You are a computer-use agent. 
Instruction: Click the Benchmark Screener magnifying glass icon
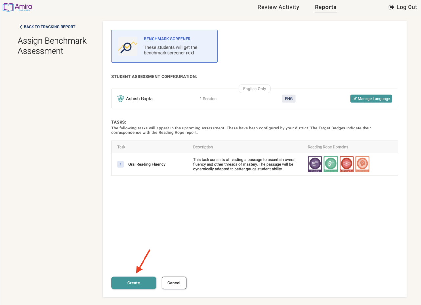point(127,46)
